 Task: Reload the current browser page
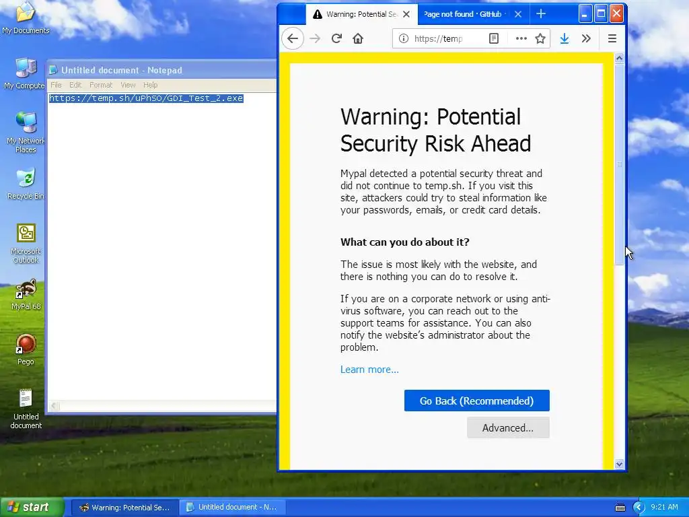click(336, 38)
